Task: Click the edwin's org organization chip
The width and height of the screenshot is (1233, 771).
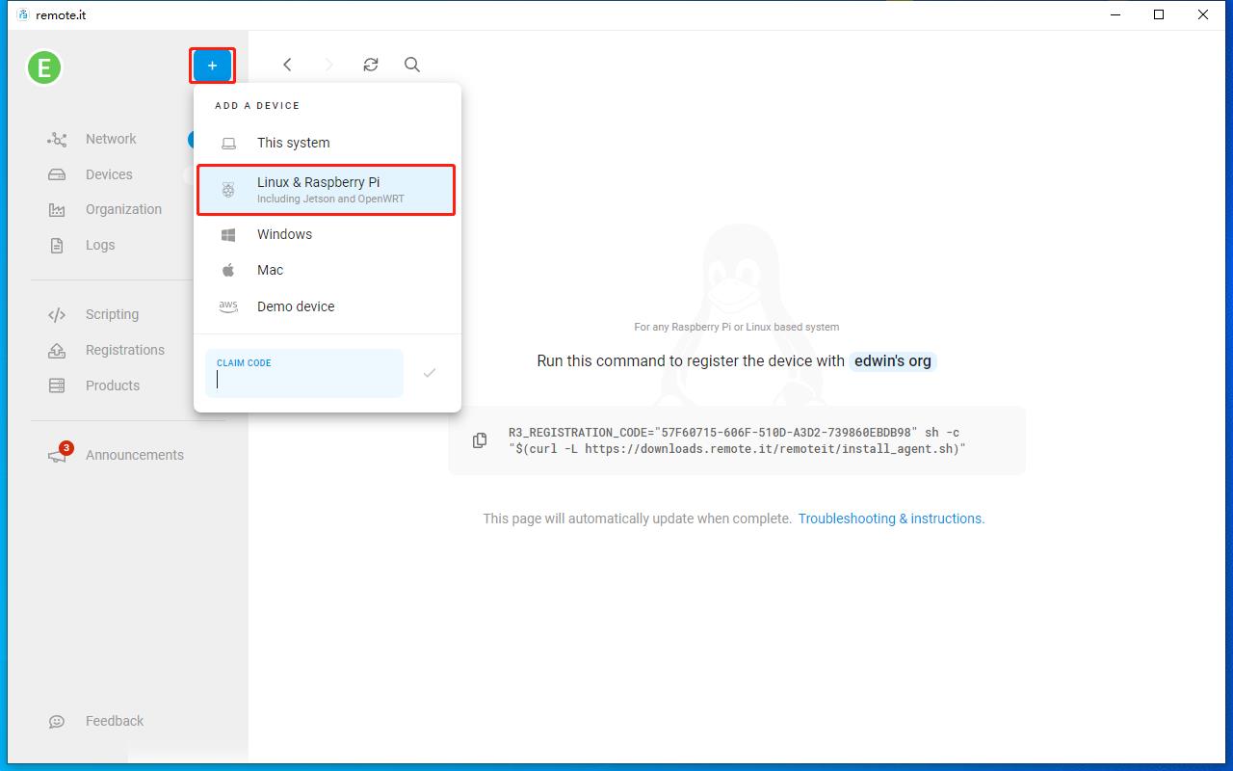Action: [893, 361]
